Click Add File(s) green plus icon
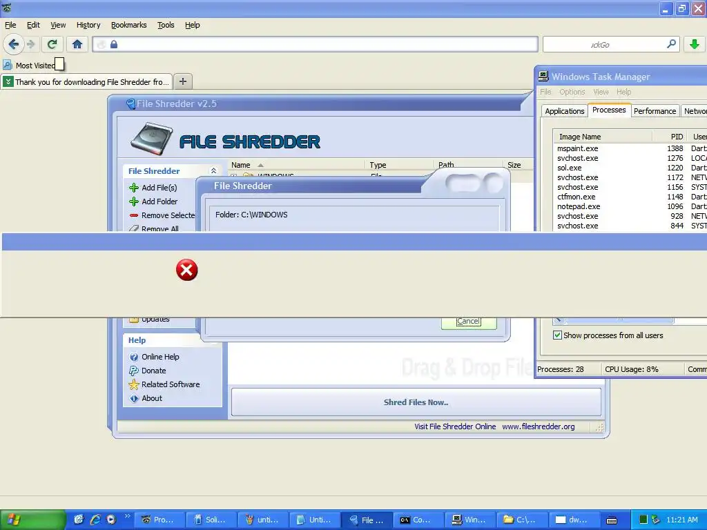Image resolution: width=707 pixels, height=530 pixels. [x=134, y=188]
